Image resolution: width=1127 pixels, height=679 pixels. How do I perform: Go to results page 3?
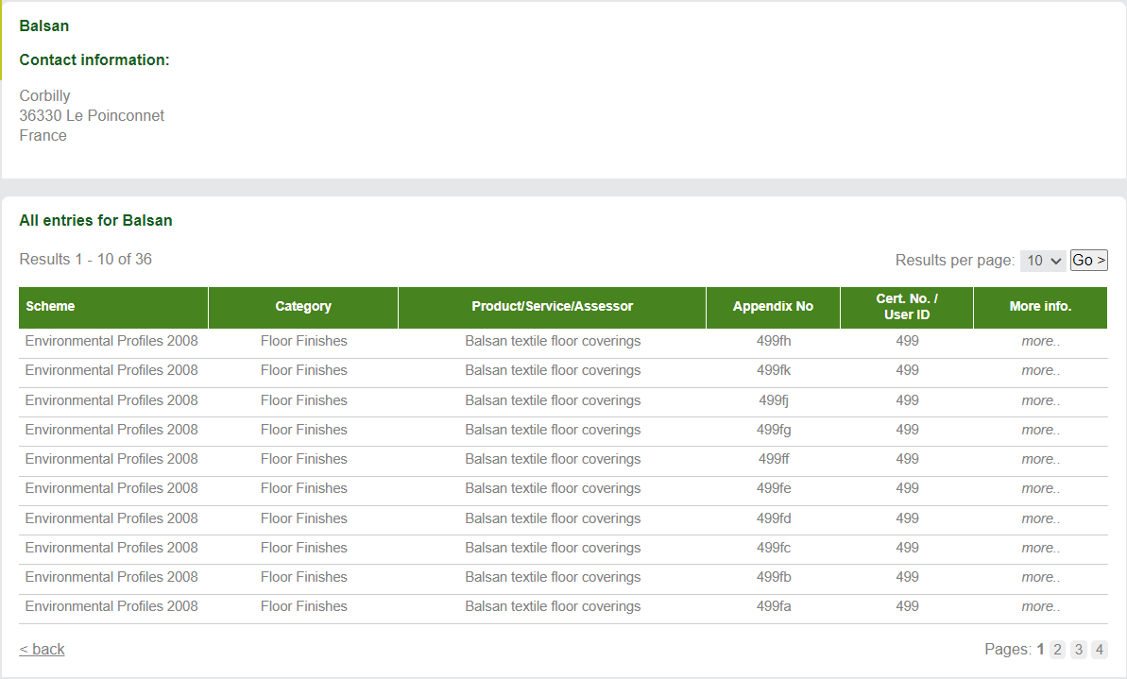[1078, 650]
